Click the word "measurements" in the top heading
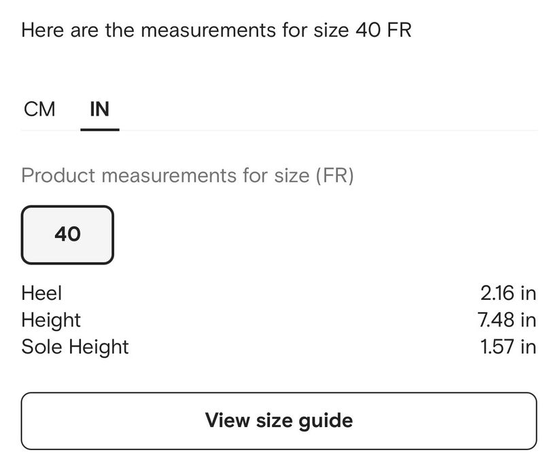 (x=208, y=31)
